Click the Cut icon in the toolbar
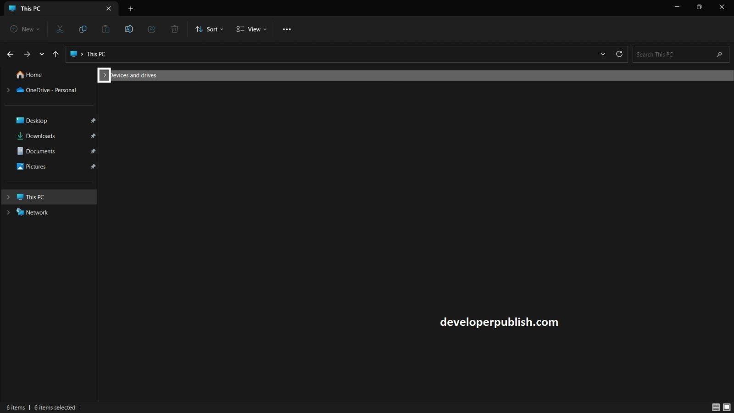This screenshot has height=413, width=734. [x=60, y=29]
